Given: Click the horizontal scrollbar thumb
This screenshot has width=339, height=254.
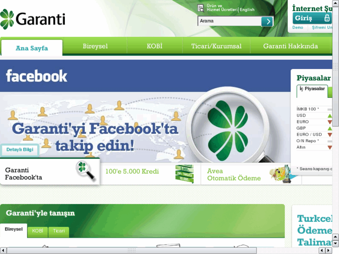Looking at the screenshot, I should 131,251.
